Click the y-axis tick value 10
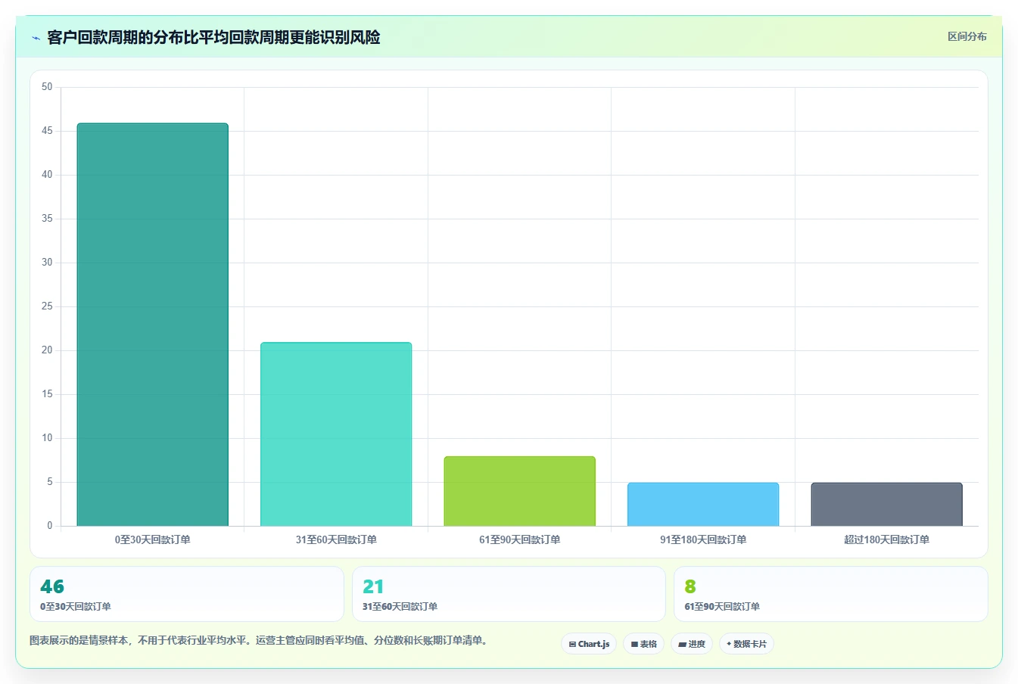The height and width of the screenshot is (684, 1018). (47, 438)
